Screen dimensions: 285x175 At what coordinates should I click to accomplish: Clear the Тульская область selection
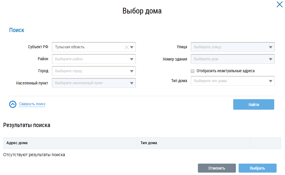[126, 47]
